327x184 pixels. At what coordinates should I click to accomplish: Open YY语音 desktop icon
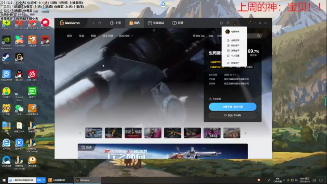6,110
